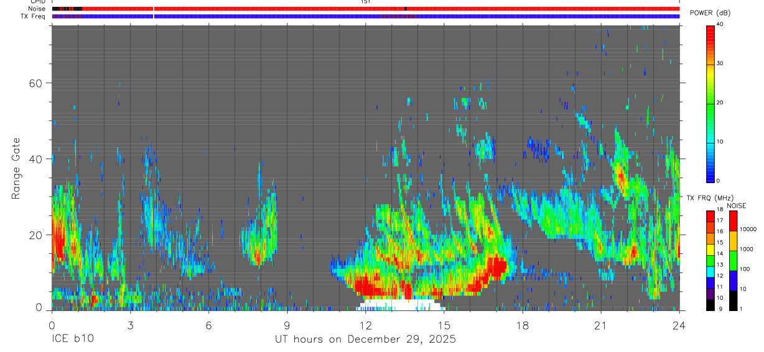Image resolution: width=764 pixels, height=352 pixels.
Task: Click the POWER scale label "0"
Action: click(719, 181)
